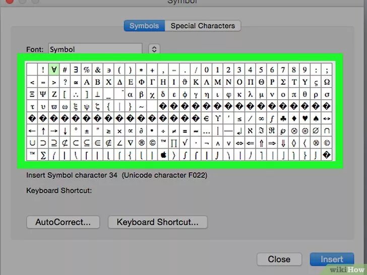Switch to the Symbols tab
This screenshot has height=275, width=367.
tap(144, 26)
